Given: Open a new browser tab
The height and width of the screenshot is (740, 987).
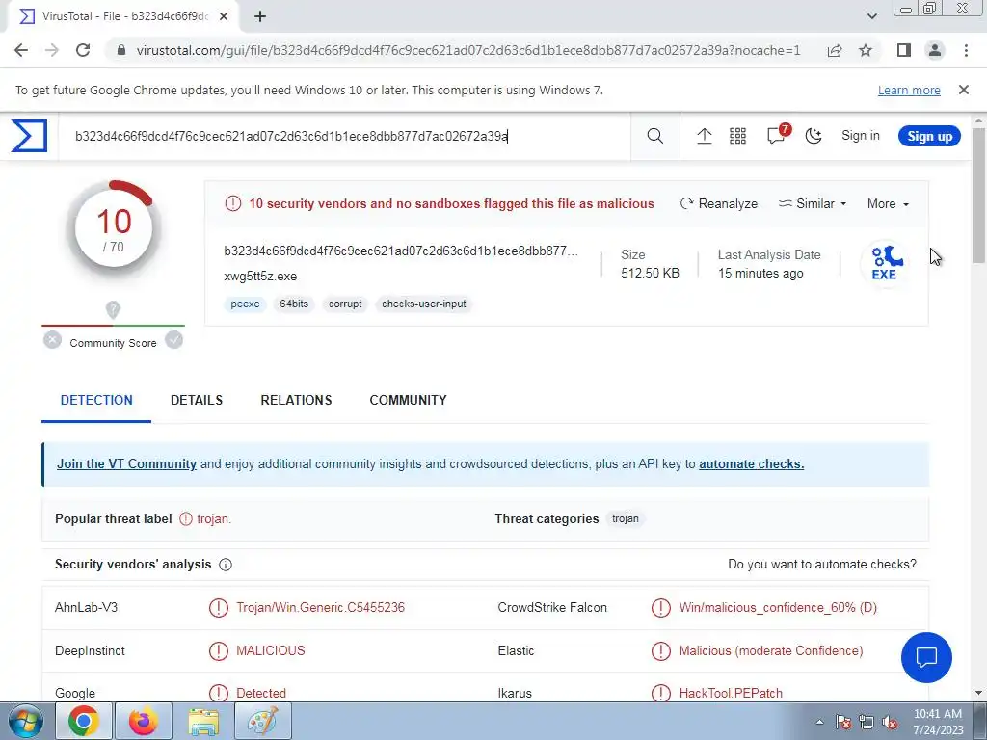Looking at the screenshot, I should click(260, 17).
